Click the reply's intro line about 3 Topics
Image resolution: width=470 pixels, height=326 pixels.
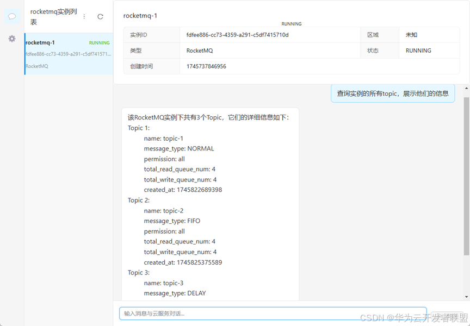208,117
